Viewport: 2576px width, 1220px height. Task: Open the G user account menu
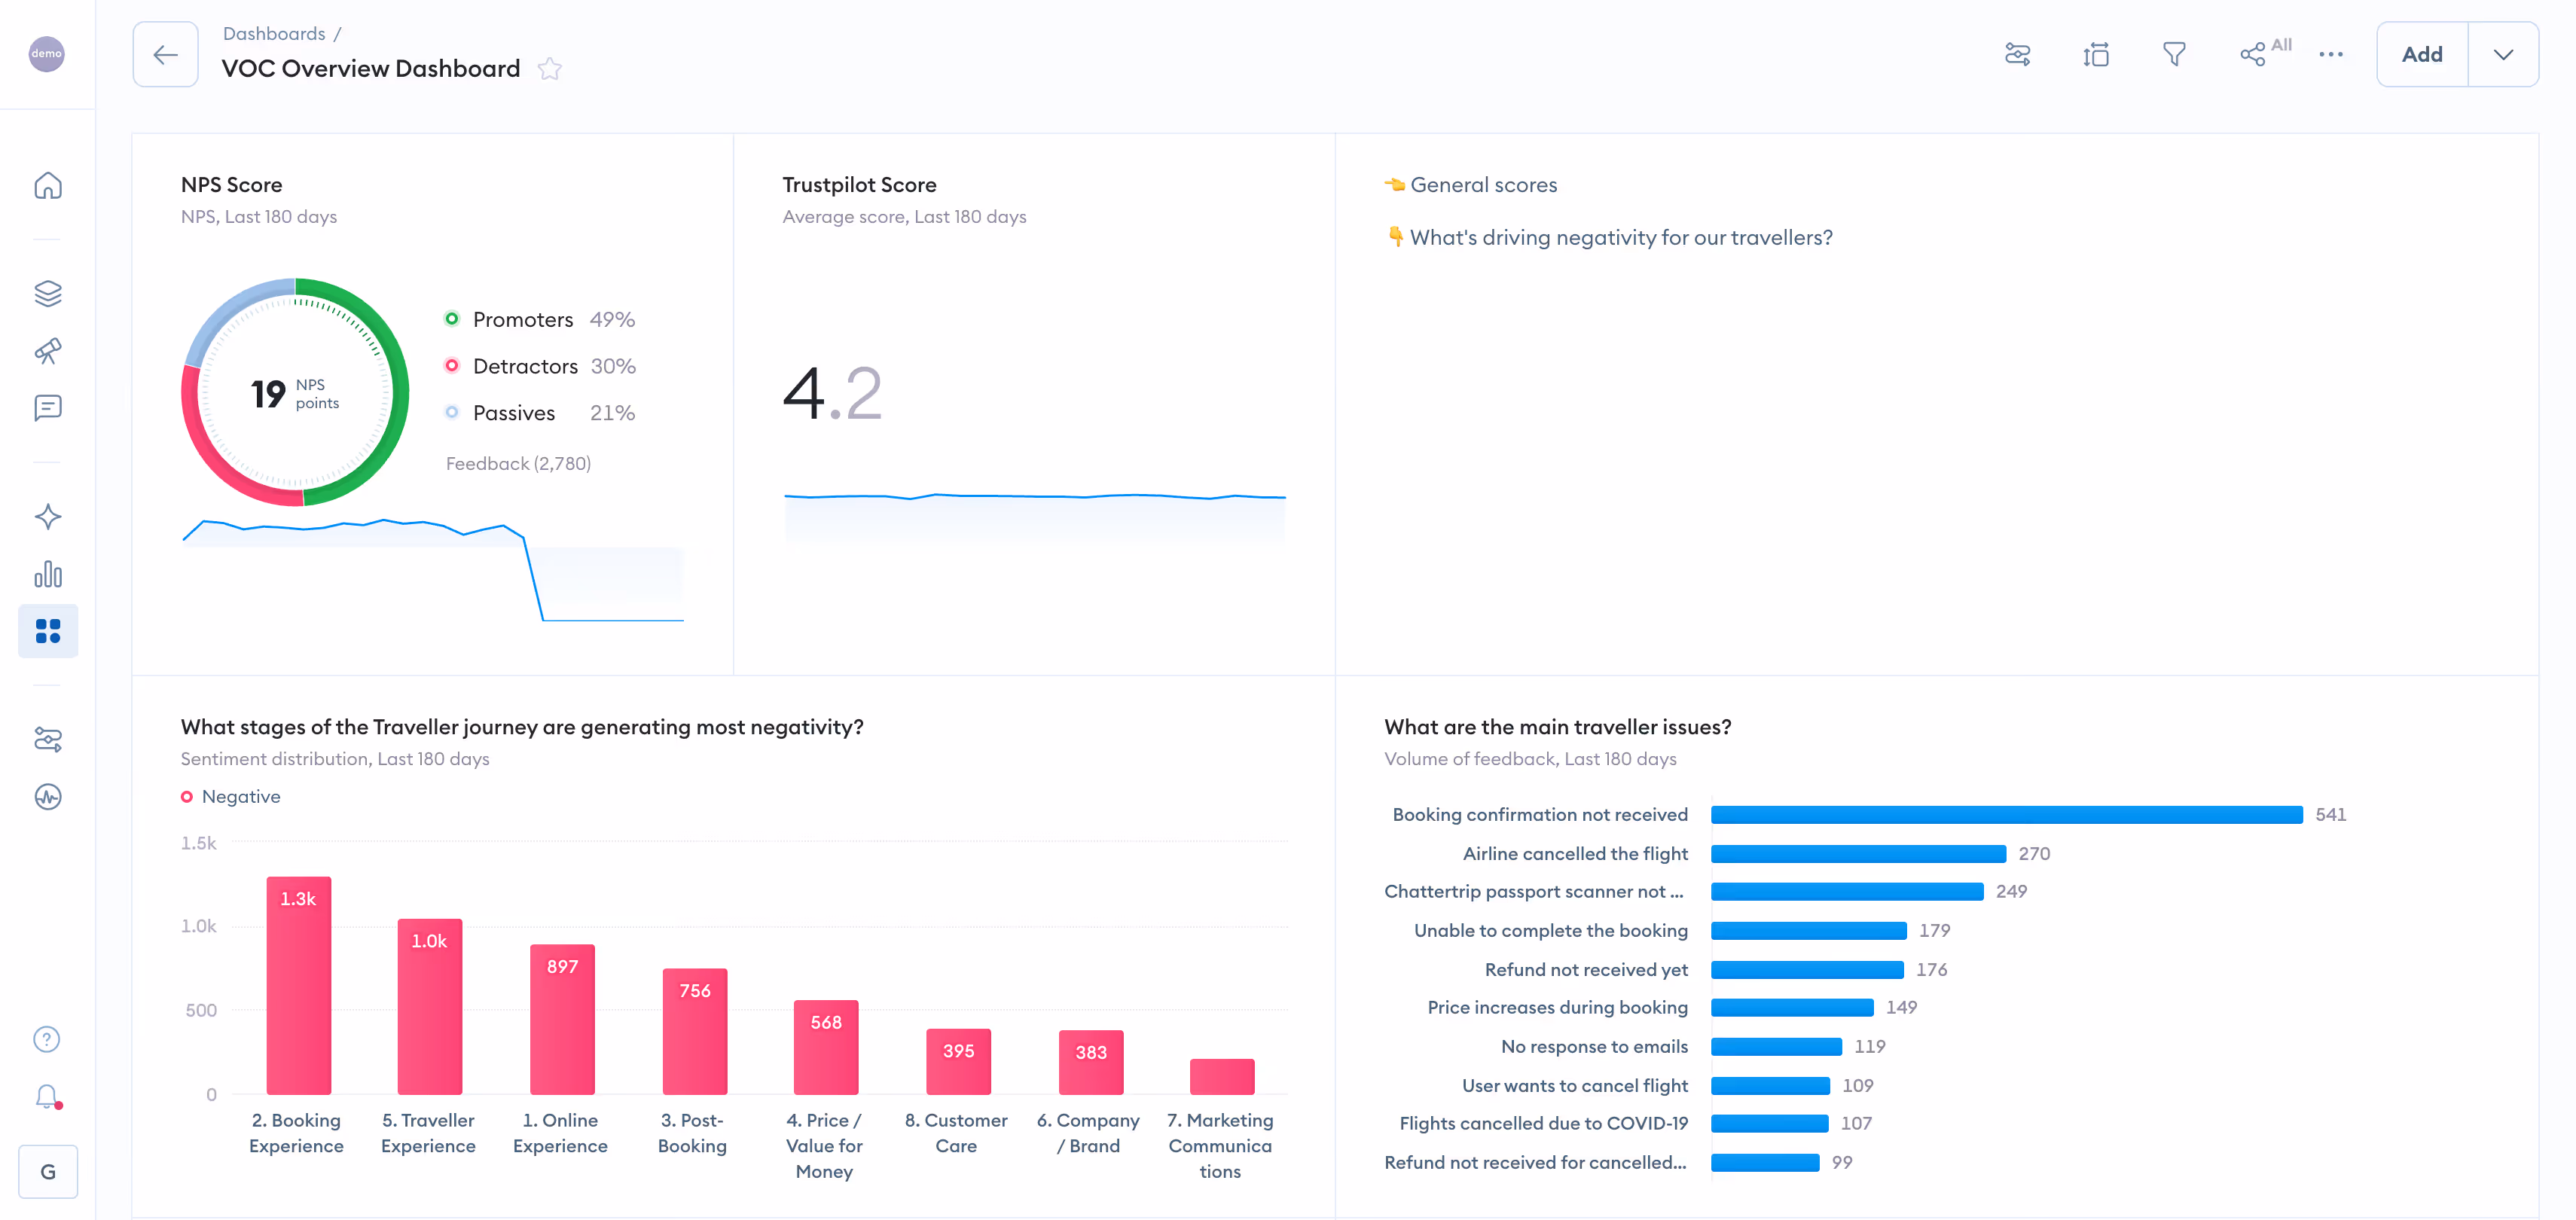(x=48, y=1172)
